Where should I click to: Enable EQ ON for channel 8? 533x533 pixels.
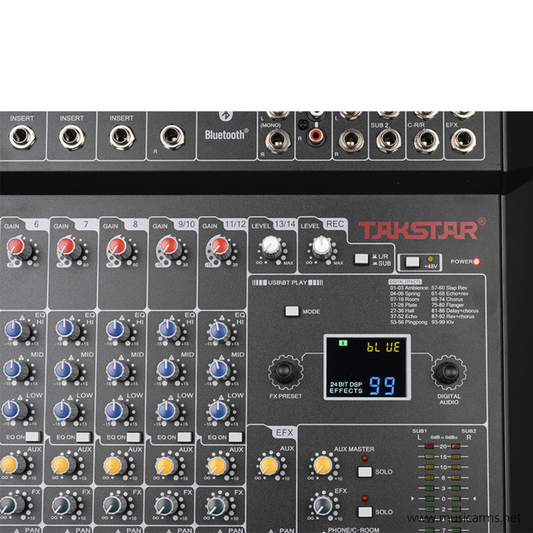click(134, 437)
